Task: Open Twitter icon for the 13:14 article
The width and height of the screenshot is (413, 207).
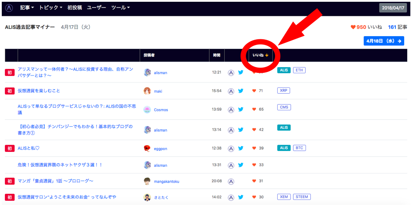Action: tap(241, 130)
